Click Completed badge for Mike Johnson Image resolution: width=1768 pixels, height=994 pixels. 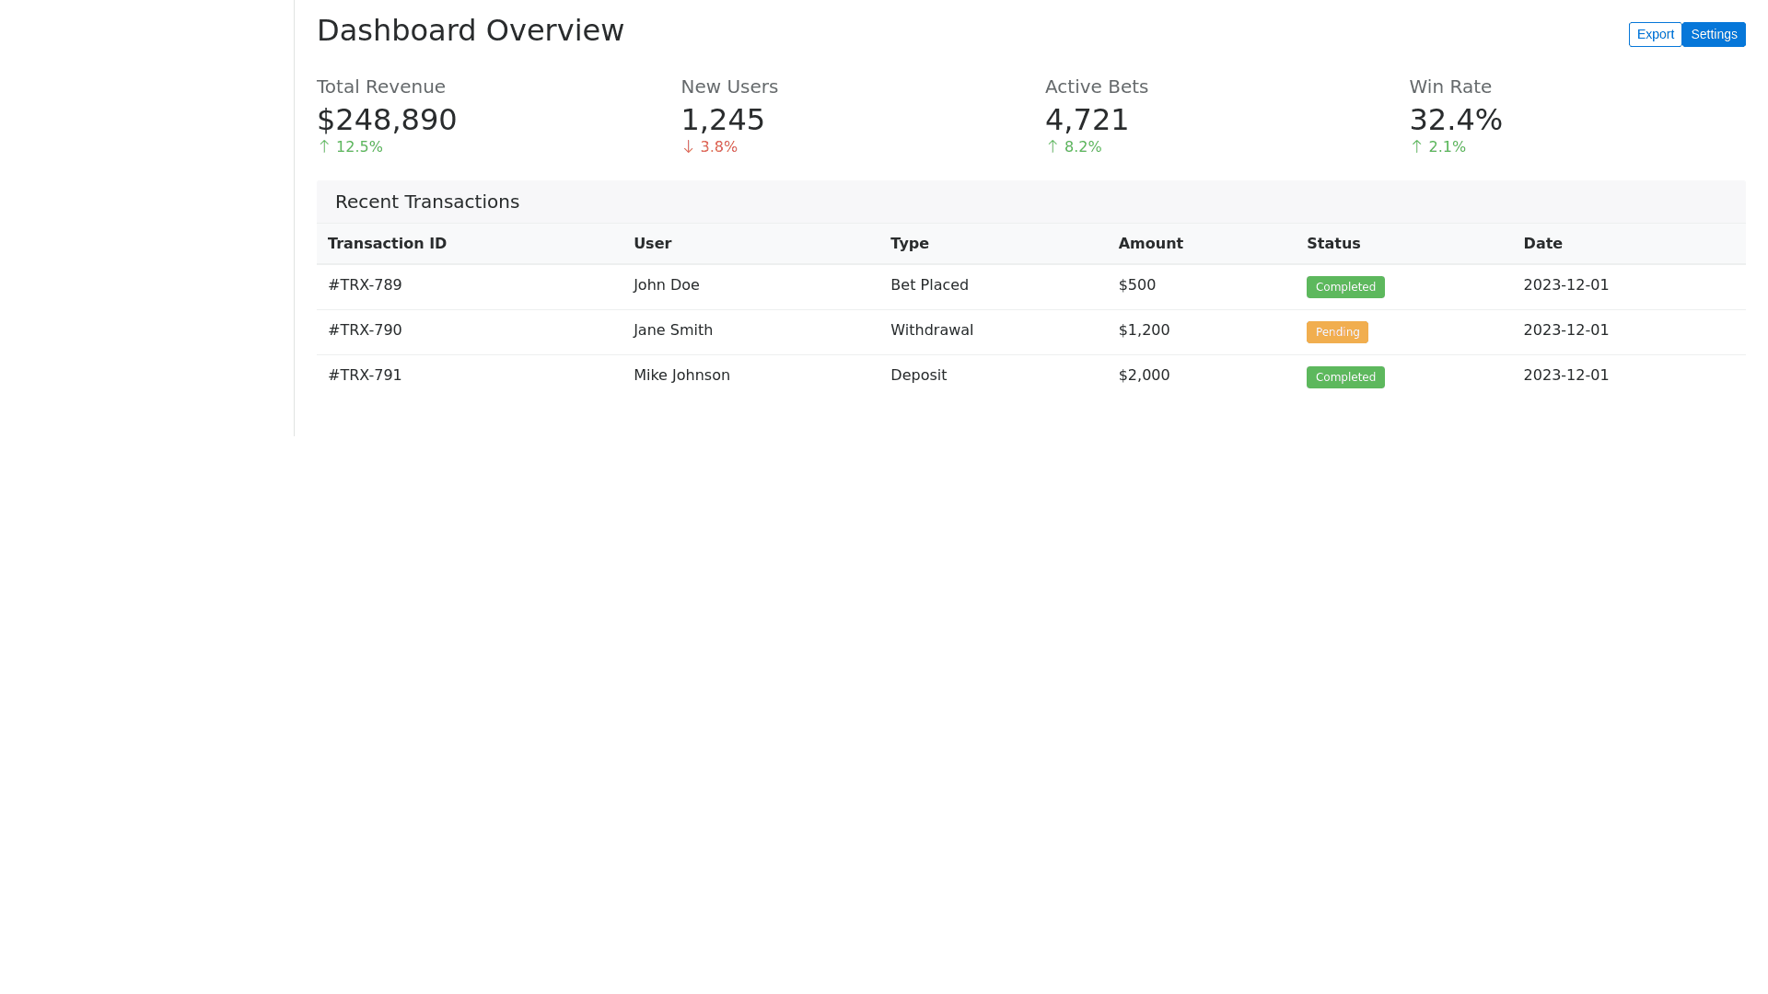[1344, 377]
